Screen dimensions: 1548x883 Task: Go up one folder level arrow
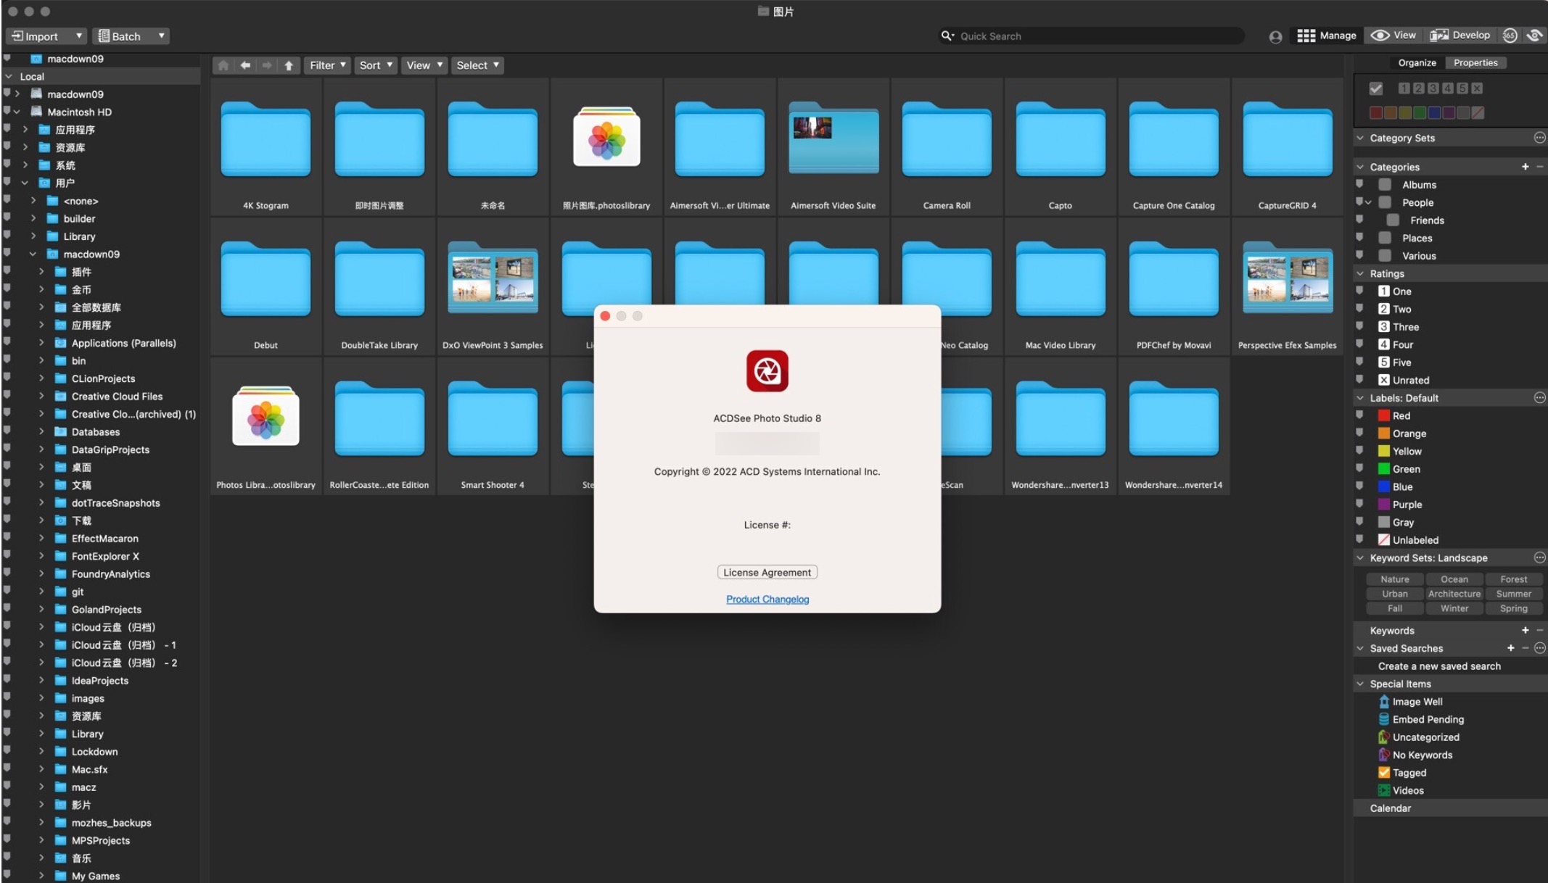coord(289,65)
